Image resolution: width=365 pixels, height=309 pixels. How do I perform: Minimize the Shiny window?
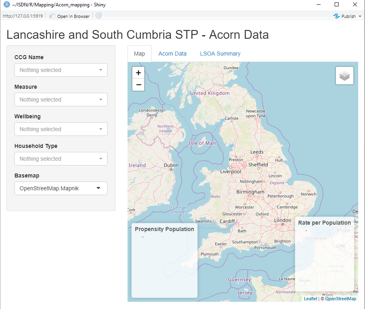pos(319,4)
